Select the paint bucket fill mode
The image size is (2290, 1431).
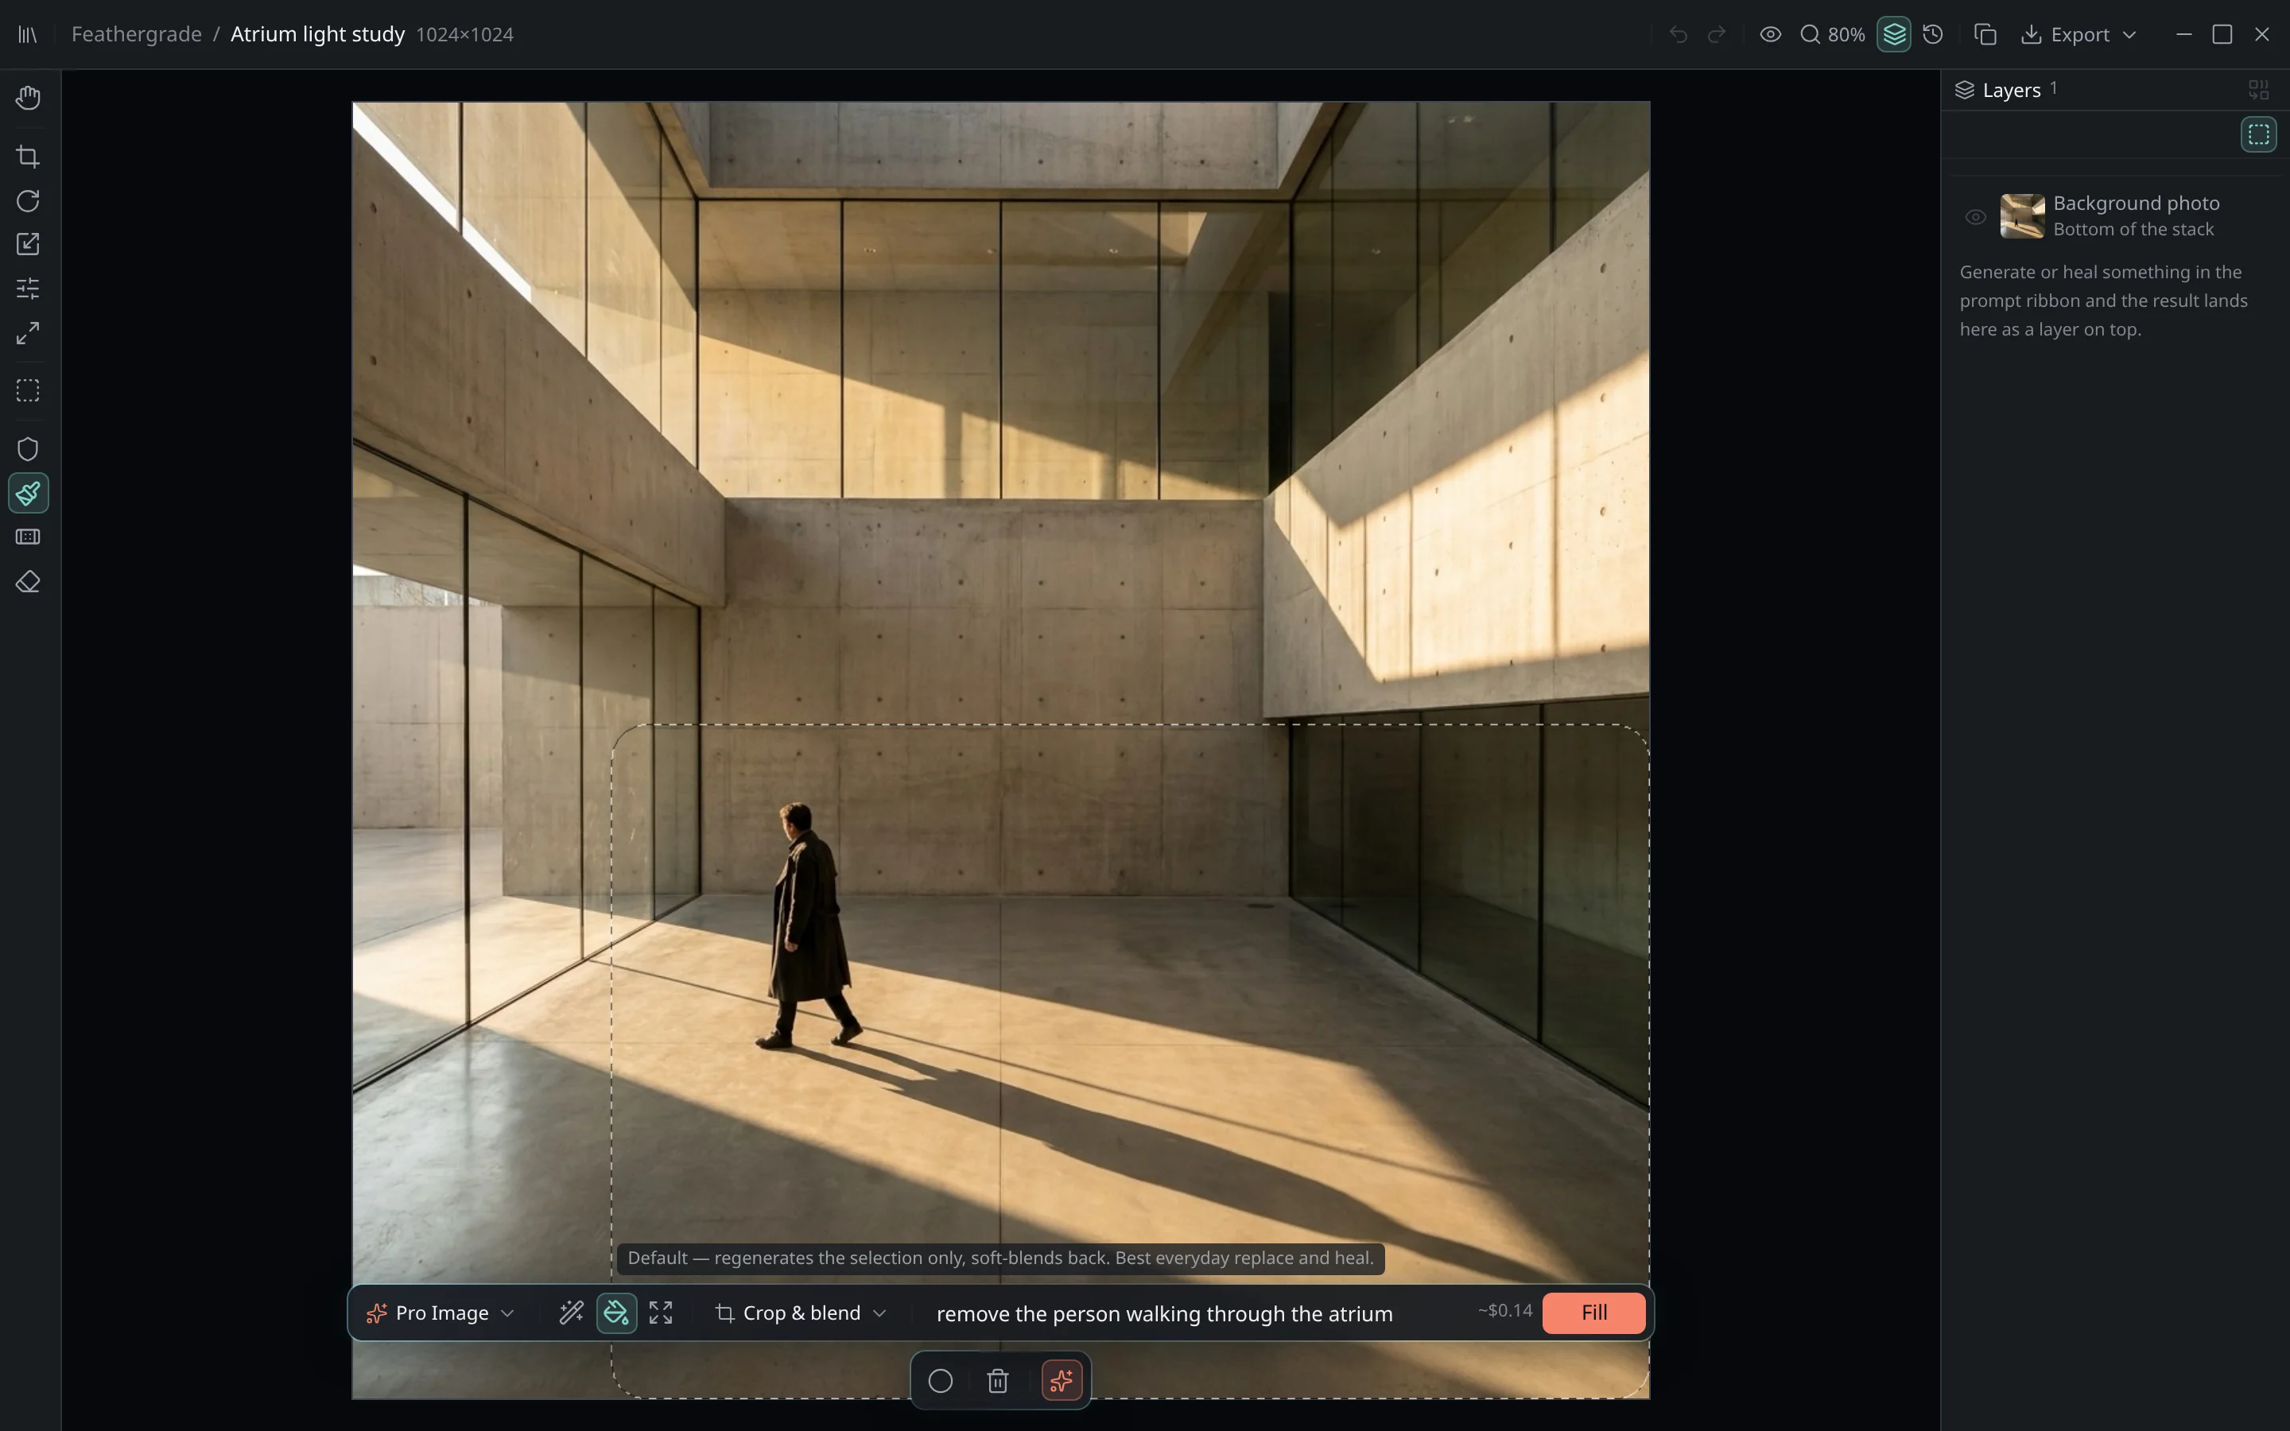(616, 1313)
